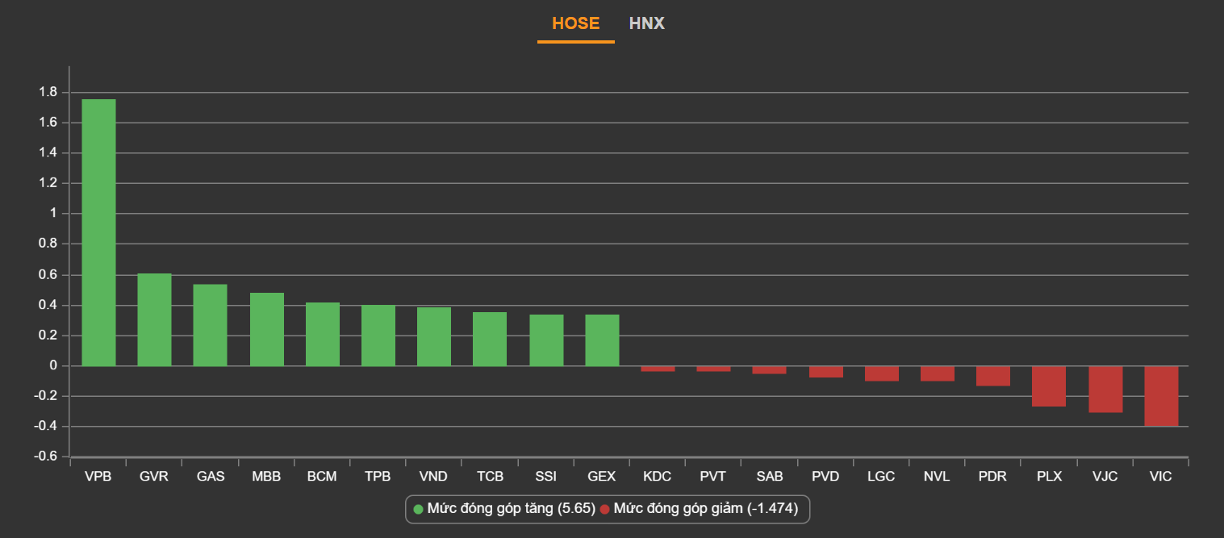
Task: Click the PDR axis label
Action: [992, 477]
